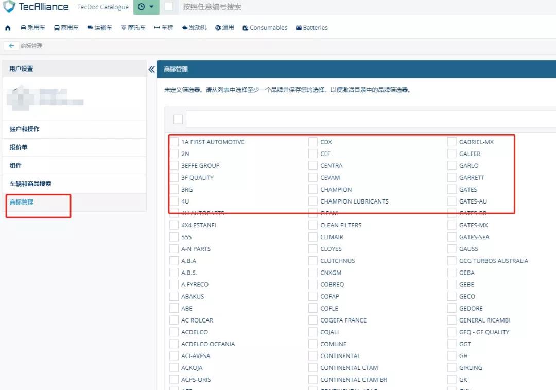The image size is (556, 390).
Task: Enable the GATES brand filter checkbox
Action: pos(451,189)
